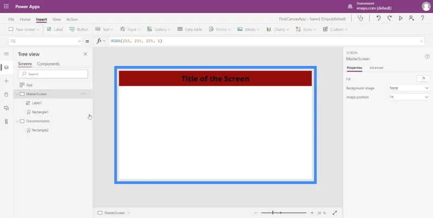
Task: Open the Home tab
Action: pyautogui.click(x=25, y=19)
